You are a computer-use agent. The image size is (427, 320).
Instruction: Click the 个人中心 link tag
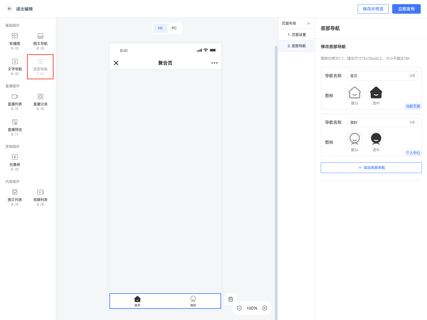(x=413, y=153)
